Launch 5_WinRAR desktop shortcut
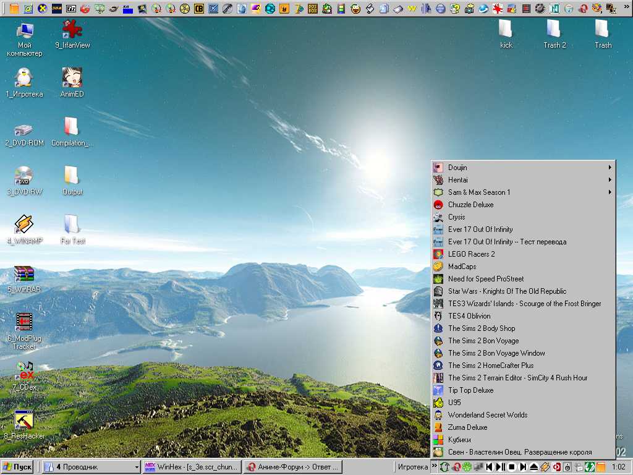The width and height of the screenshot is (633, 475). pos(24,279)
